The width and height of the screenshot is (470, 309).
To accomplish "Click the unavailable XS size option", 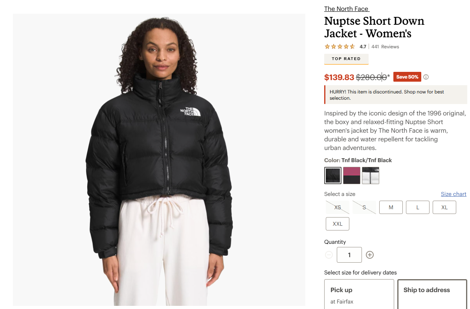I will [338, 207].
